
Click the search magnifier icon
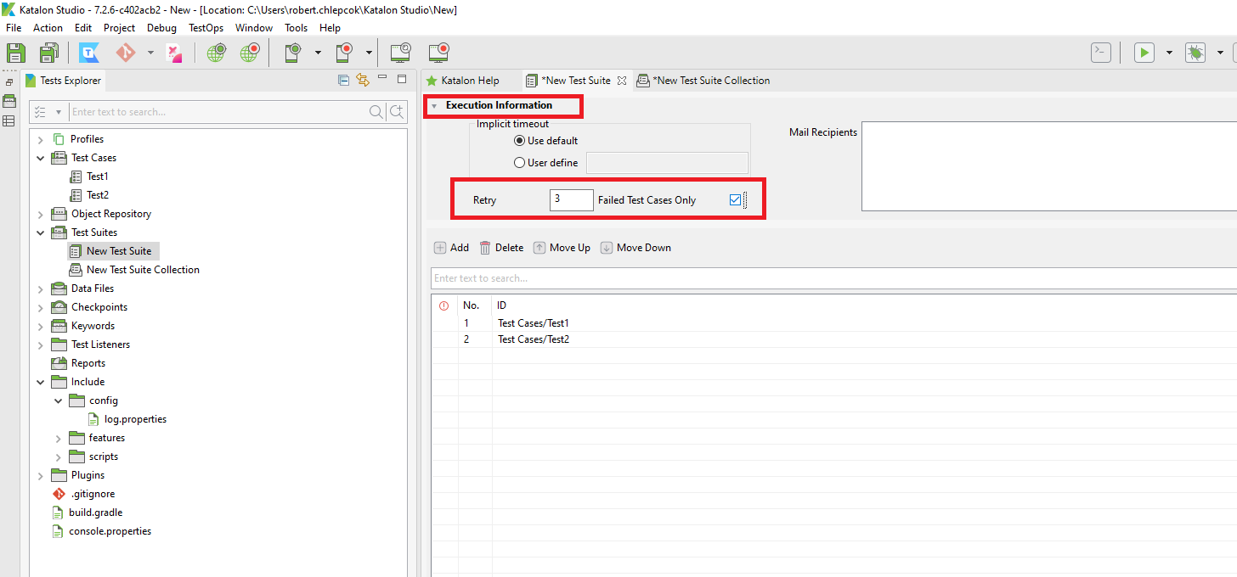pos(376,112)
